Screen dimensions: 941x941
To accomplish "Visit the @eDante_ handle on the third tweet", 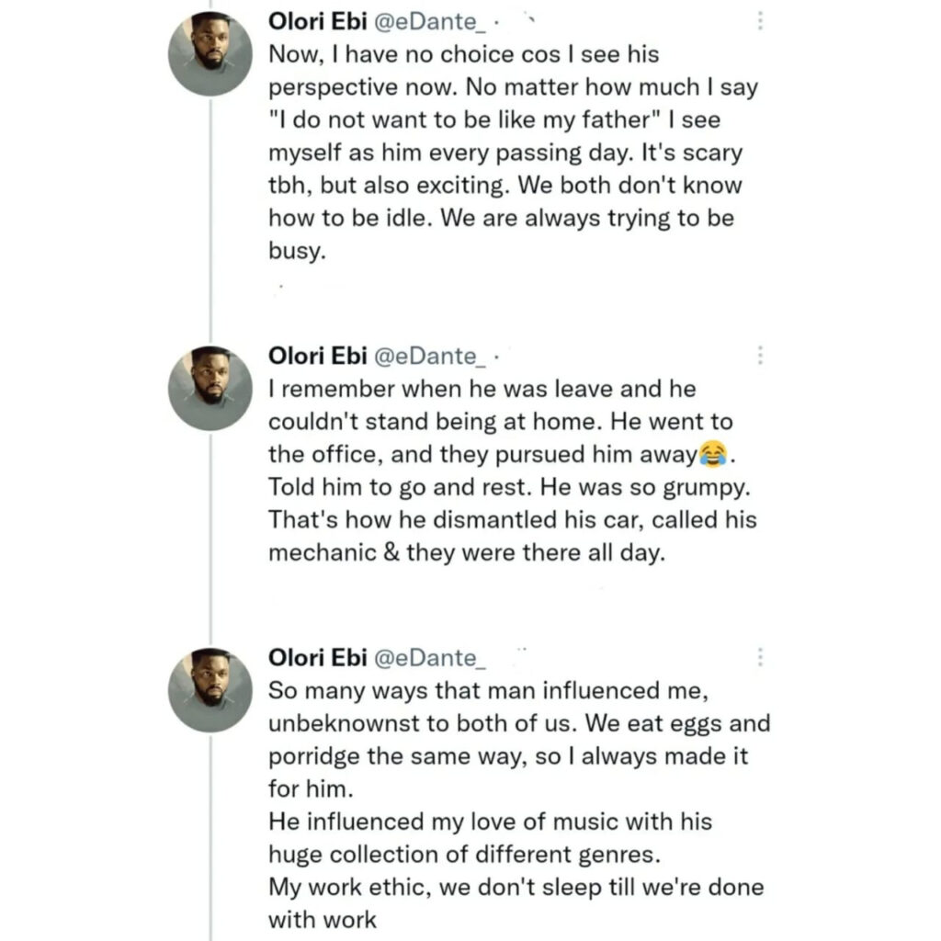I will coord(430,658).
